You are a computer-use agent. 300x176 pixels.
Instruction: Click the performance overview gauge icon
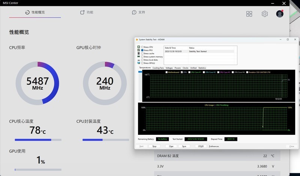pyautogui.click(x=27, y=12)
